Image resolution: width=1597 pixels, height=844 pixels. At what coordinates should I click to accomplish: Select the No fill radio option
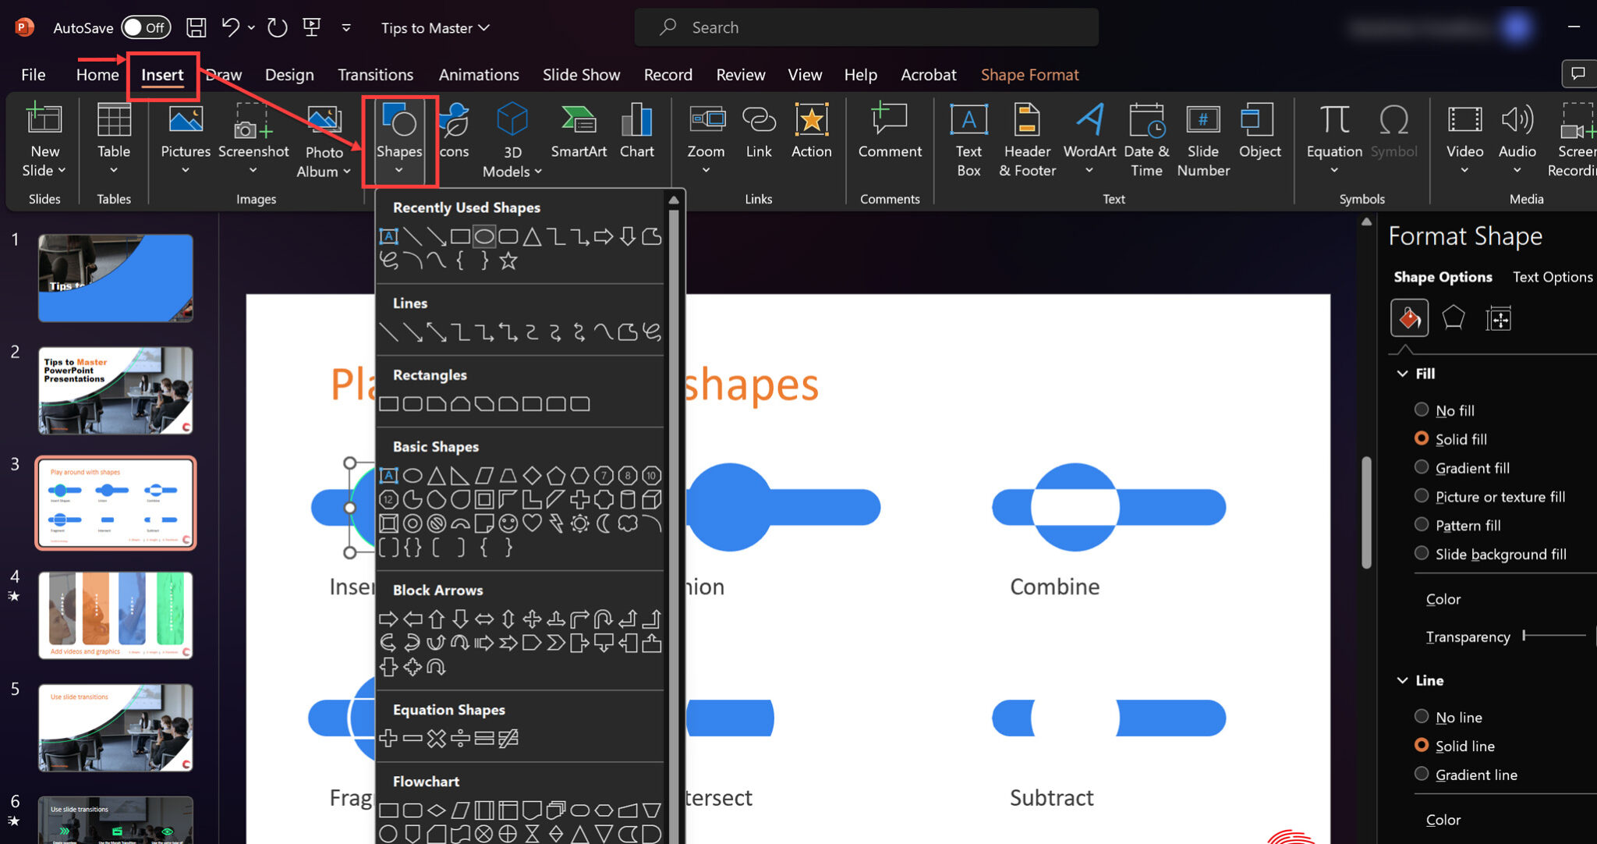1422,410
